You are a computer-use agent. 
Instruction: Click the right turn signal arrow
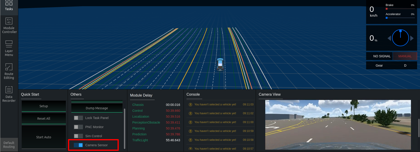(412, 38)
